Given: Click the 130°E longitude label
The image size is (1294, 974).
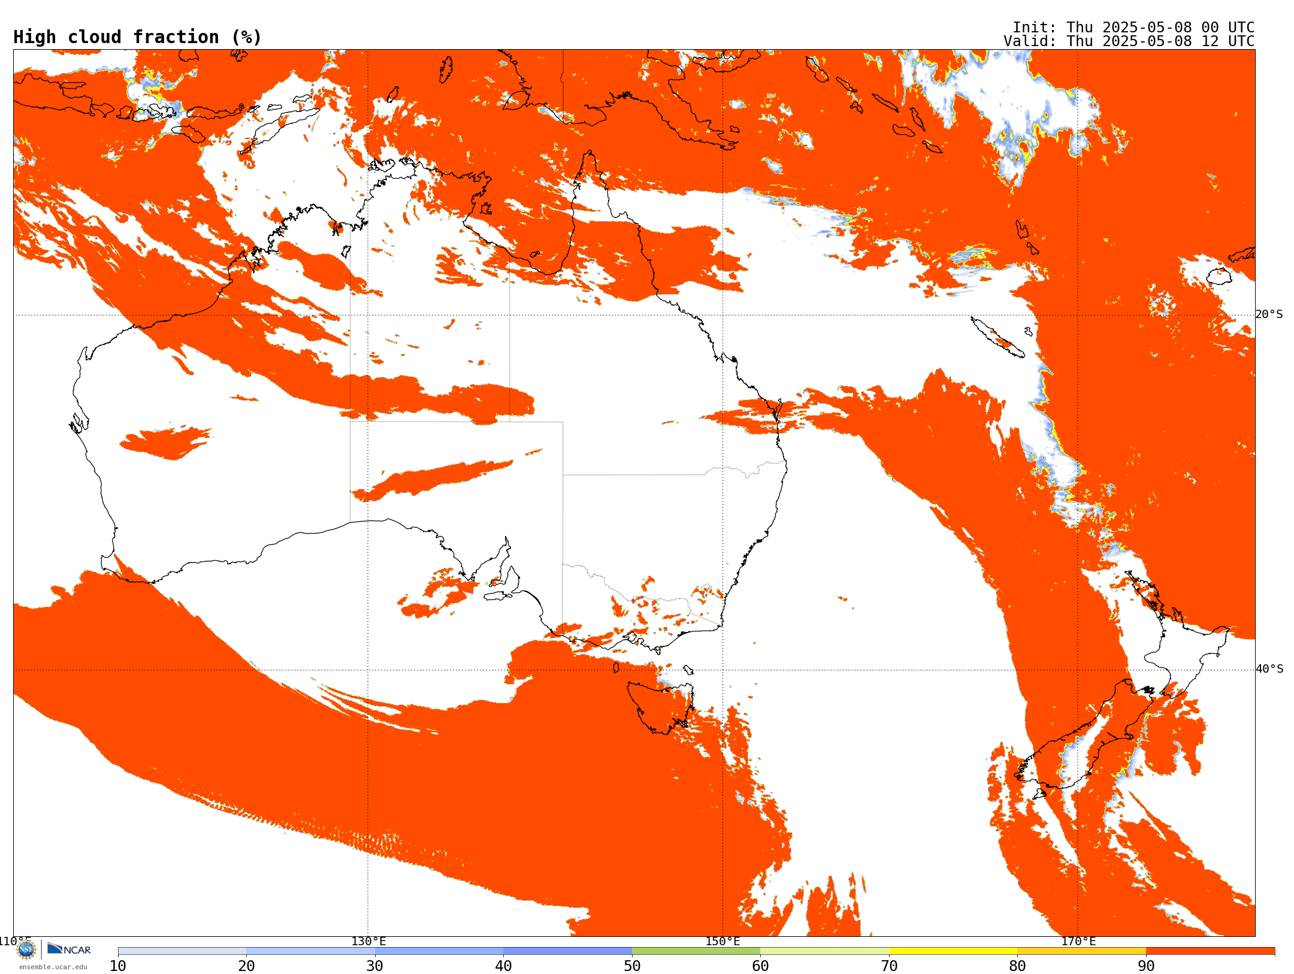Looking at the screenshot, I should [368, 941].
